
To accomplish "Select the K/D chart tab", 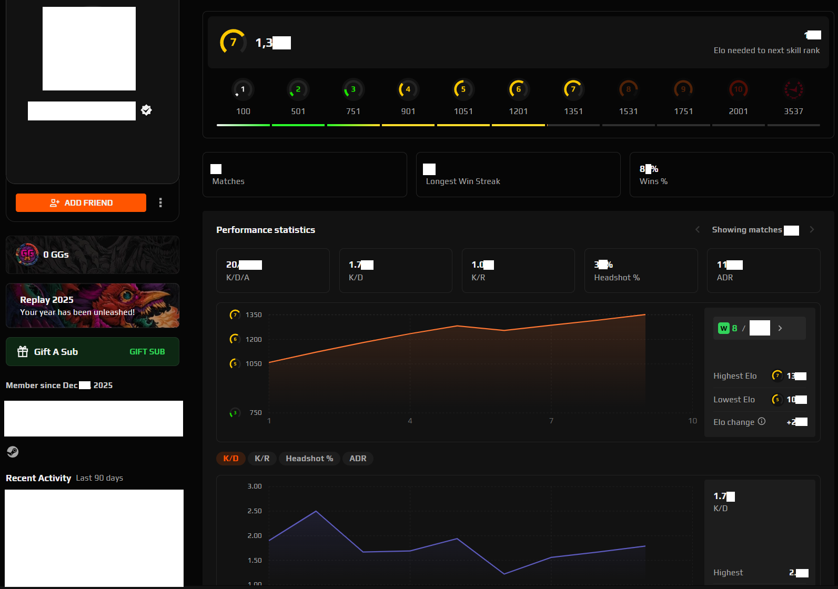I will click(230, 459).
